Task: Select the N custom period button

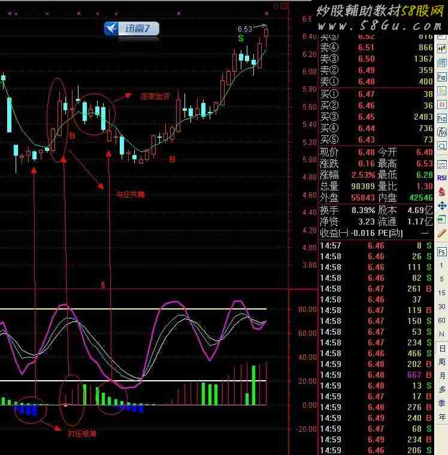Action: click(441, 334)
